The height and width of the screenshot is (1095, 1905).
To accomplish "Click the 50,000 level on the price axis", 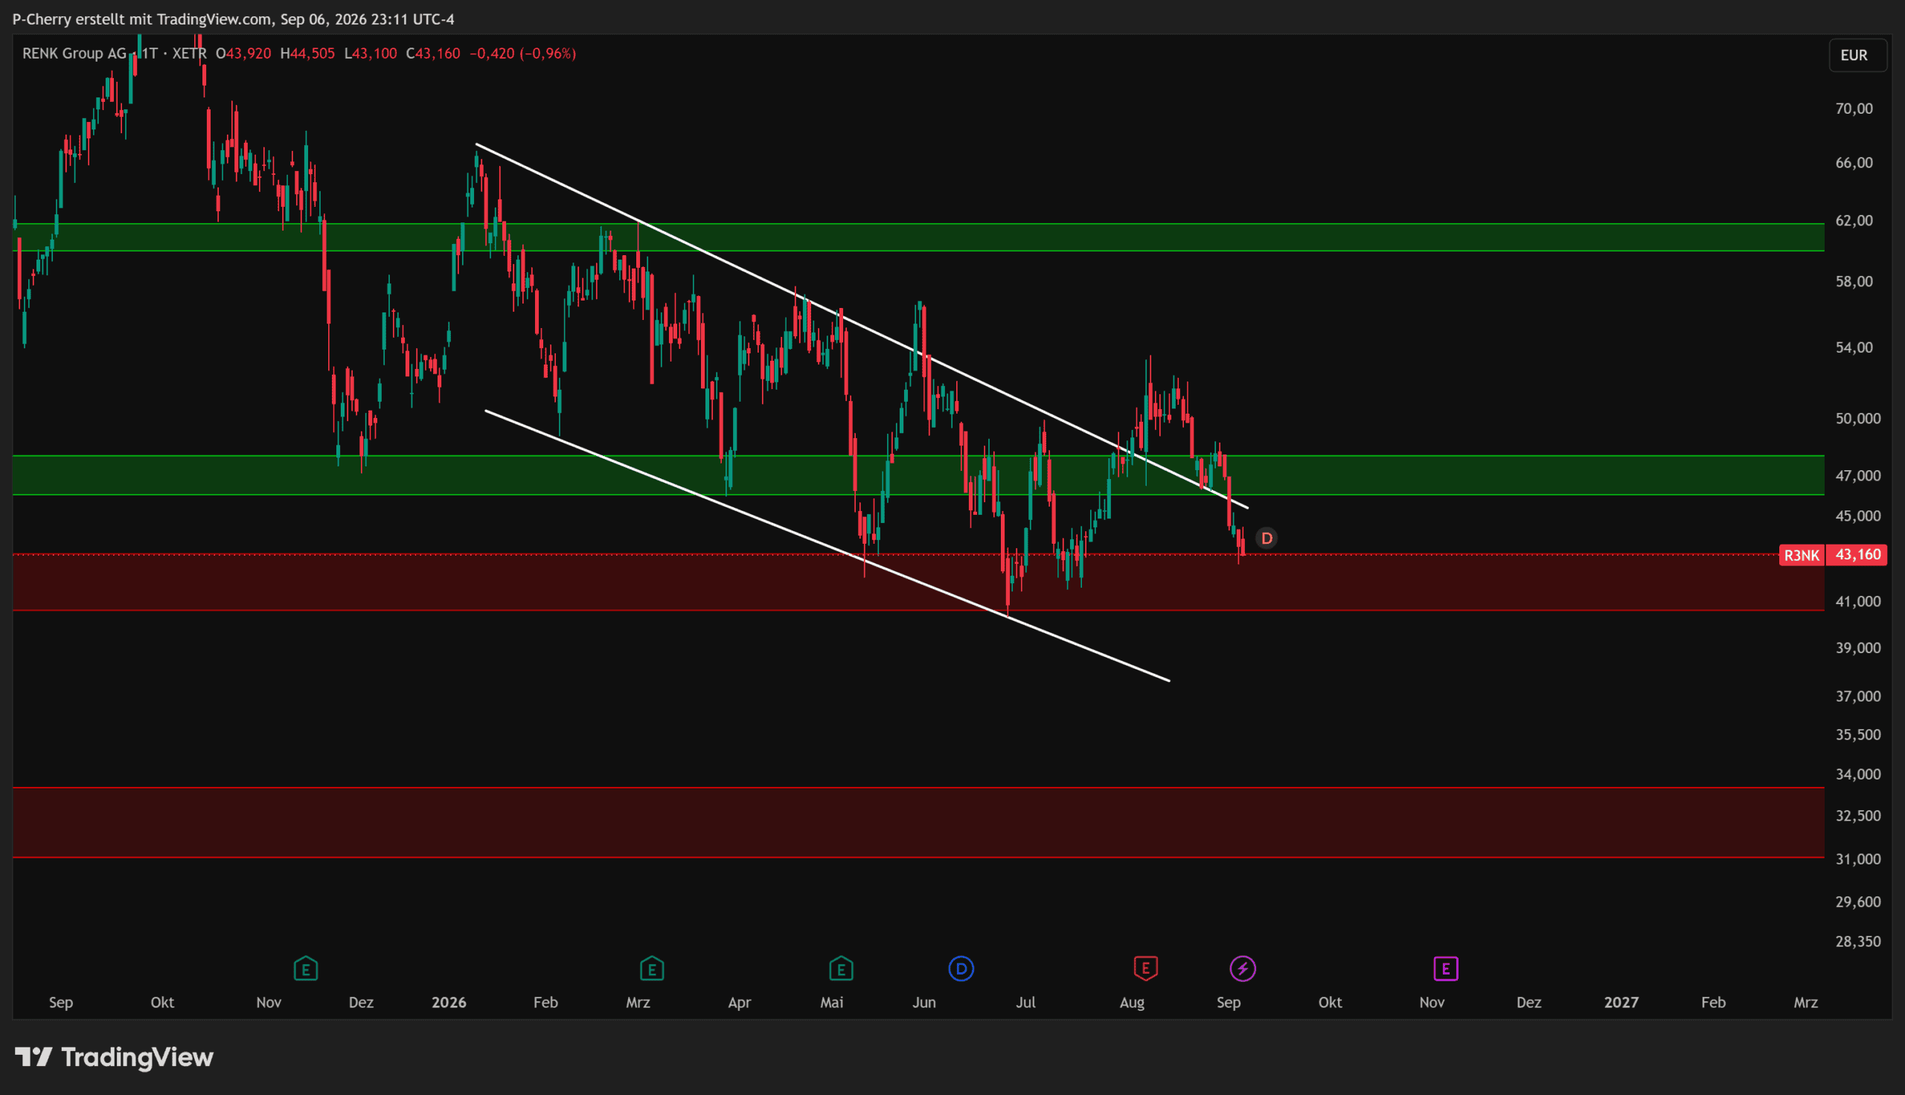I will tap(1857, 418).
